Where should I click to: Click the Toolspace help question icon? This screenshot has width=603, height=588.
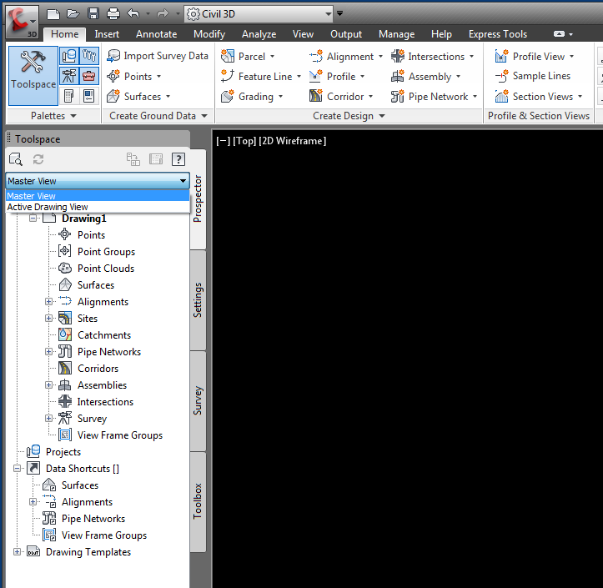[178, 159]
